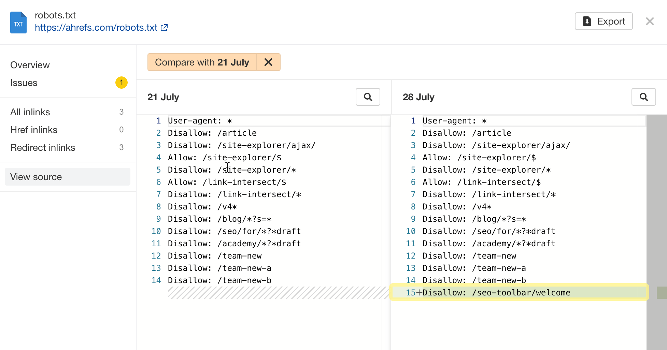Close the robots.txt comparison view
This screenshot has height=350, width=667.
[x=650, y=21]
